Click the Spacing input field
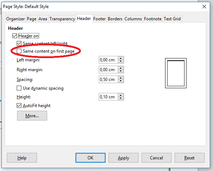Viewport: 213px width, 171px height. click(108, 80)
